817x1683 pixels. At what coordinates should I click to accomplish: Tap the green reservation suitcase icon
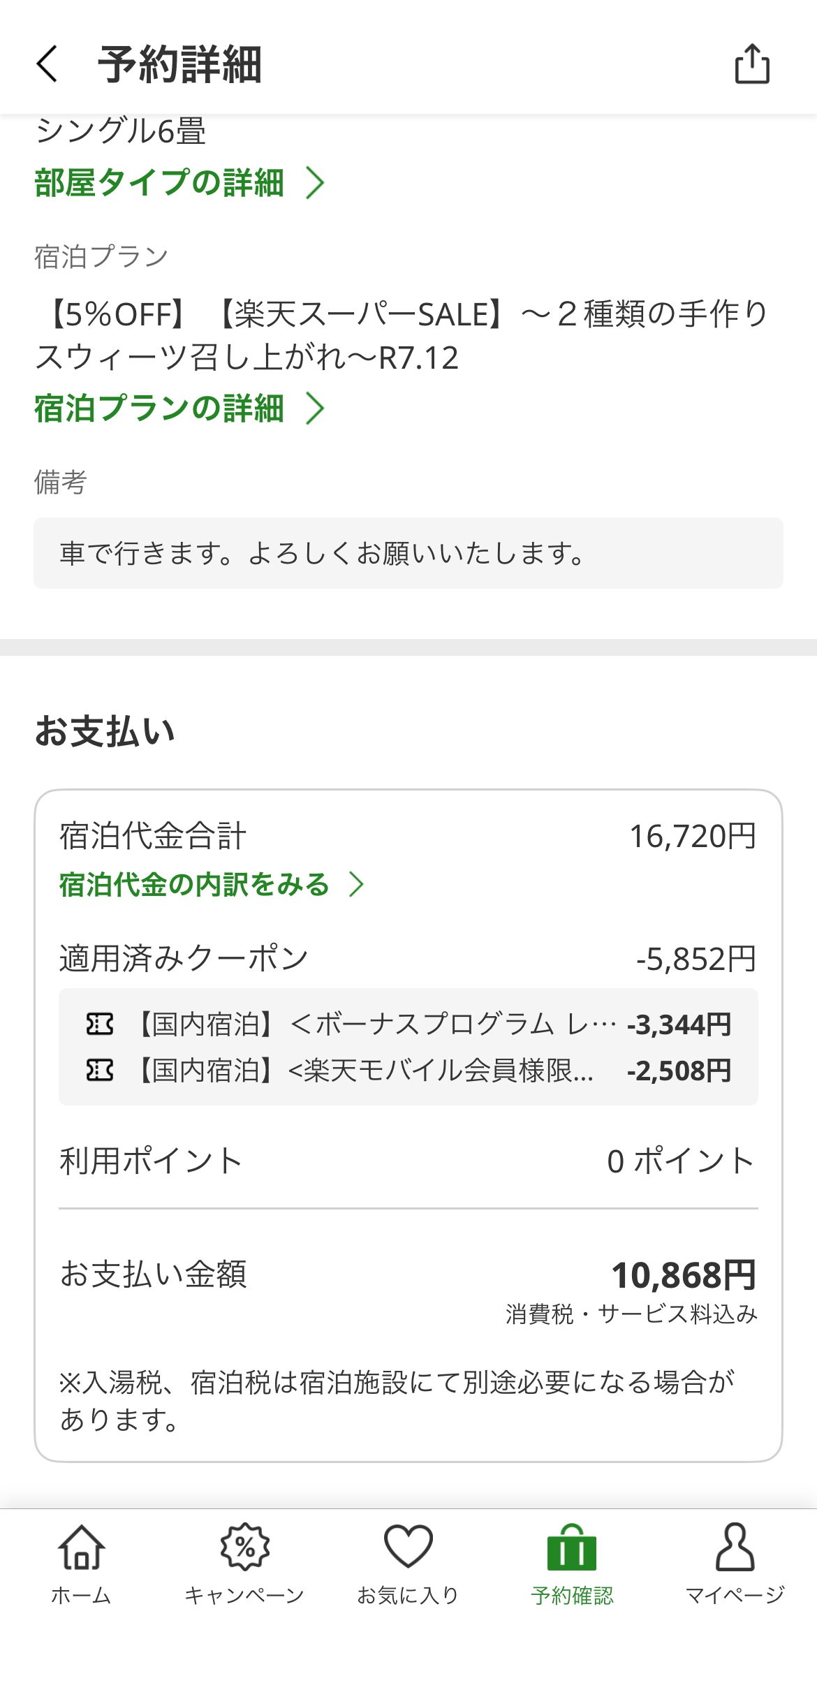click(x=572, y=1548)
